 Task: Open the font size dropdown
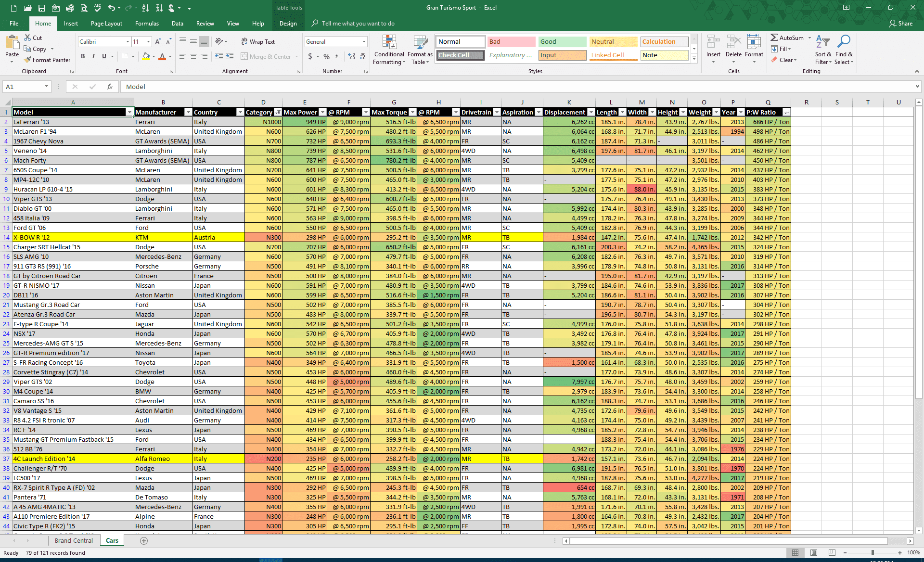click(149, 42)
